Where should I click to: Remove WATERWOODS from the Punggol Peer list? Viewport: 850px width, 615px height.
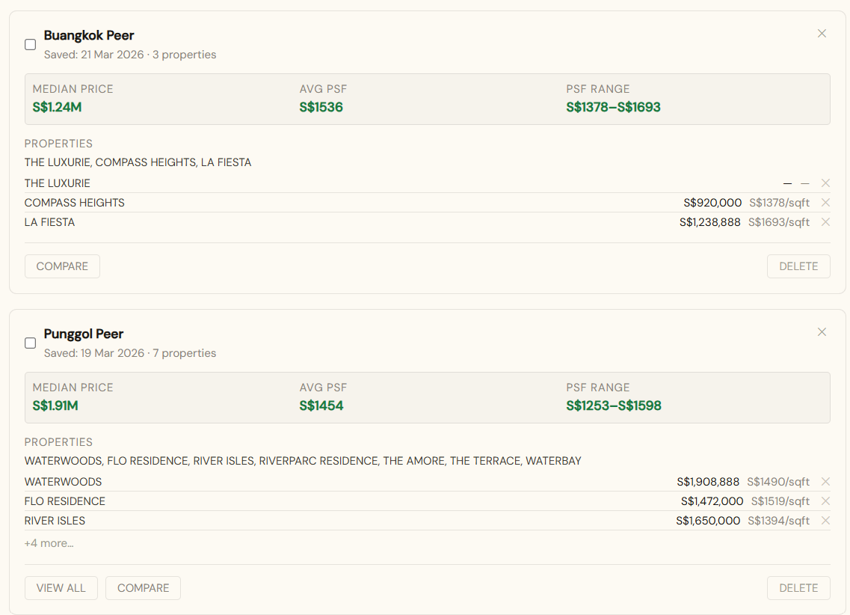coord(825,481)
